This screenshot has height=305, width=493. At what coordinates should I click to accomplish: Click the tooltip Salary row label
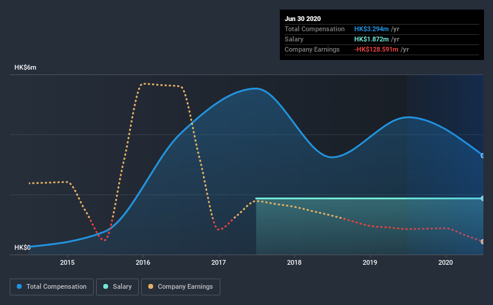tap(294, 39)
